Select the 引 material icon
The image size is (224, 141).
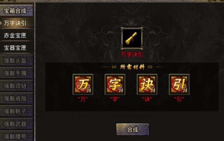179,84
